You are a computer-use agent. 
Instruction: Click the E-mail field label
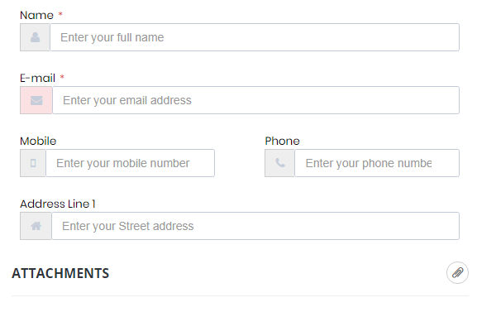(38, 79)
